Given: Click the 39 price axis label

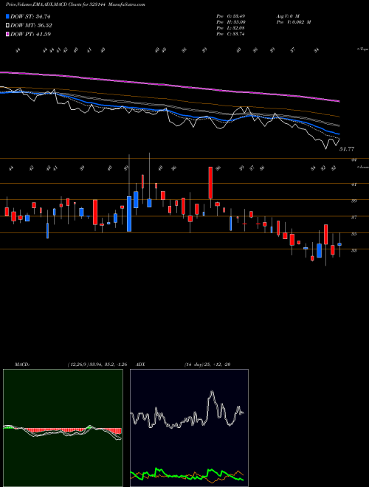Looking at the screenshot, I should click(354, 201).
